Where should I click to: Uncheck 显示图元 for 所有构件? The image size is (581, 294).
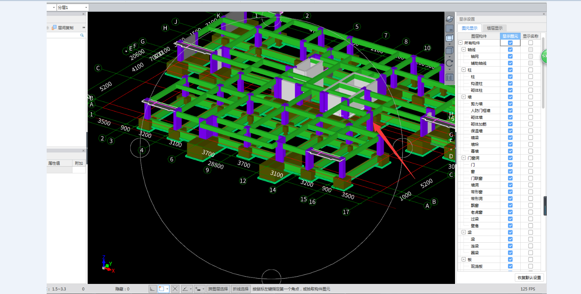[x=510, y=43]
